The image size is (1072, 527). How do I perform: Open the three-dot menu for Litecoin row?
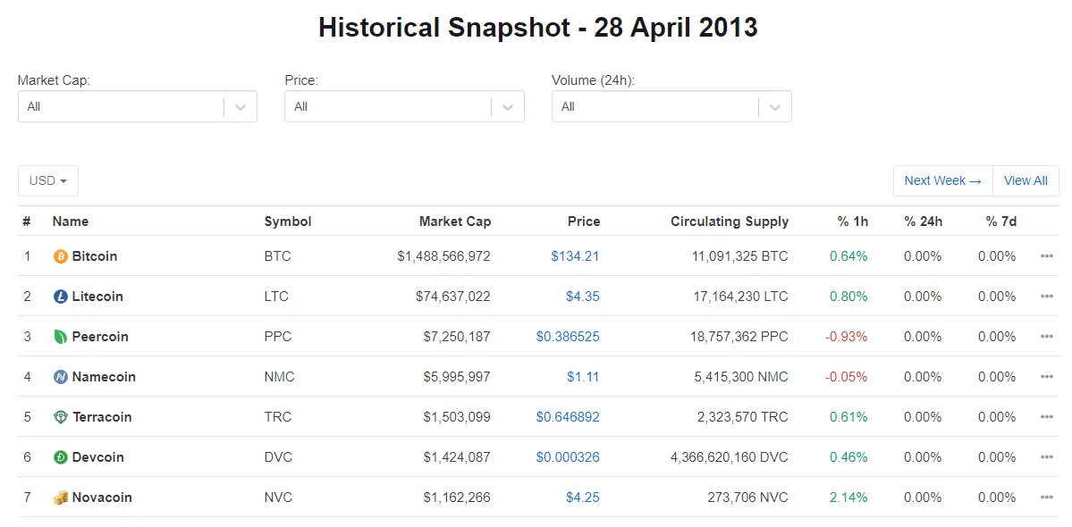tap(1046, 297)
